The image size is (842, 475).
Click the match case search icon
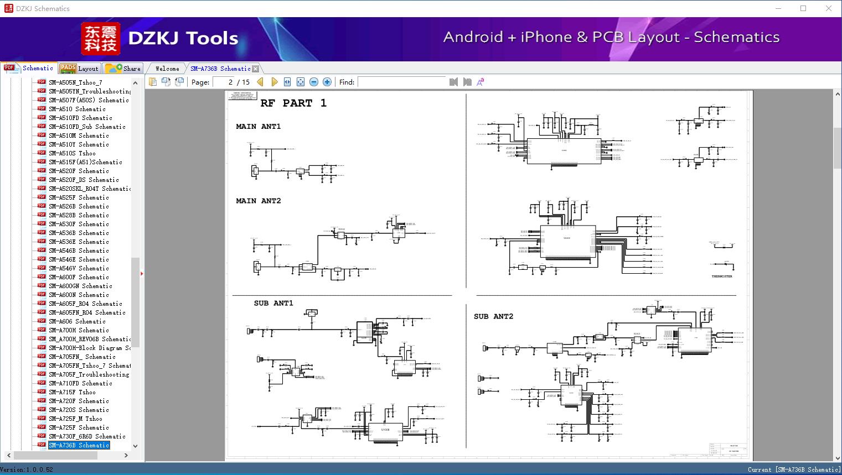pos(481,82)
